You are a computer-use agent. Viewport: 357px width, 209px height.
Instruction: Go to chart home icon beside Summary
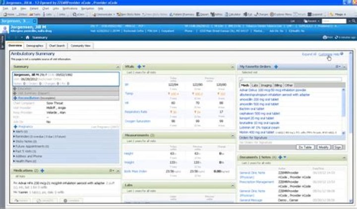click(x=28, y=37)
